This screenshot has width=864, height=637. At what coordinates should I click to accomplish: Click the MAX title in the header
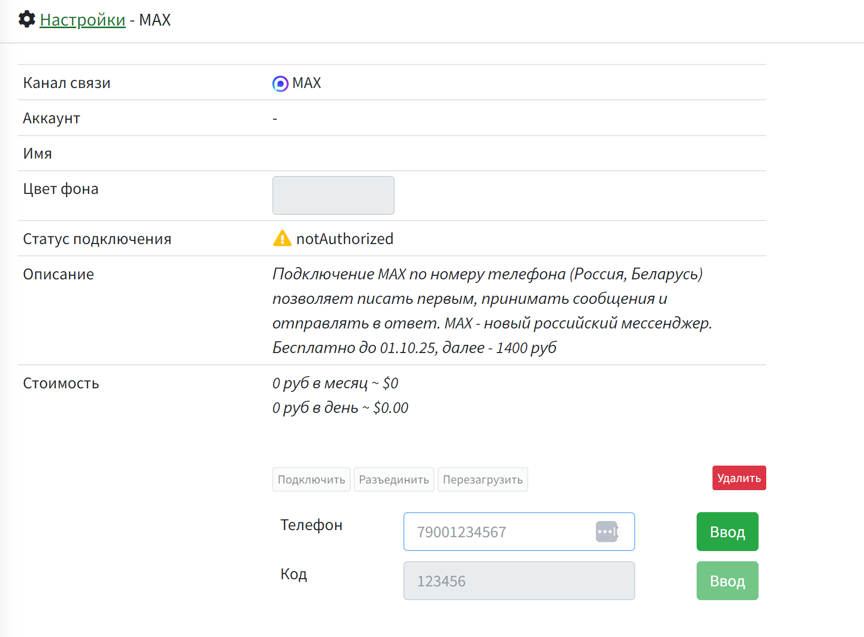click(156, 20)
